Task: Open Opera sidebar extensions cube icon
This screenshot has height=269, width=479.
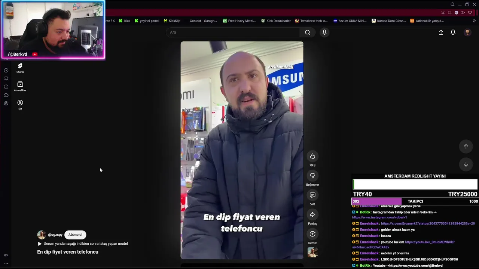Action: pos(6,95)
